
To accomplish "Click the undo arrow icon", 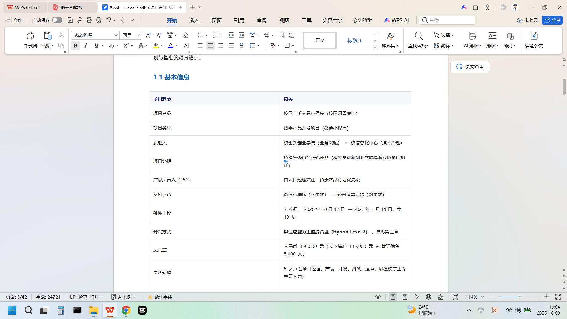I will point(109,20).
